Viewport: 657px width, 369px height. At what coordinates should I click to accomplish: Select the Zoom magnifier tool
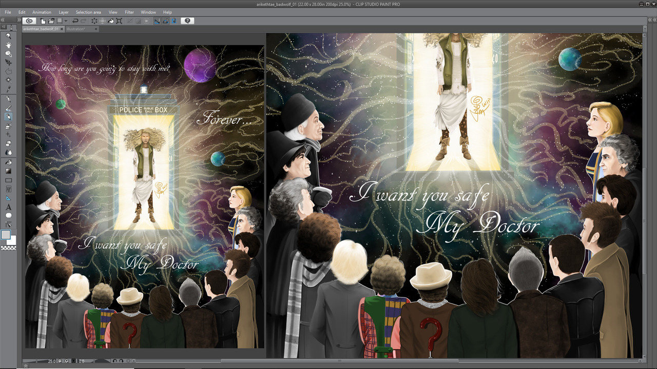pyautogui.click(x=8, y=36)
